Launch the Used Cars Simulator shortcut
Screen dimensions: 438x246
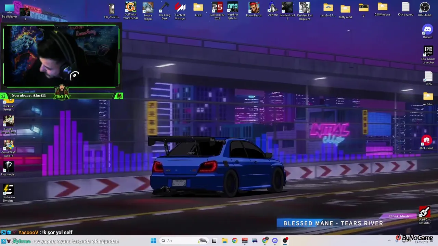tap(425, 216)
